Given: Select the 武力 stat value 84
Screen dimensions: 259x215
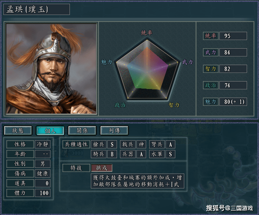Looking at the screenshot, I should 233,52.
